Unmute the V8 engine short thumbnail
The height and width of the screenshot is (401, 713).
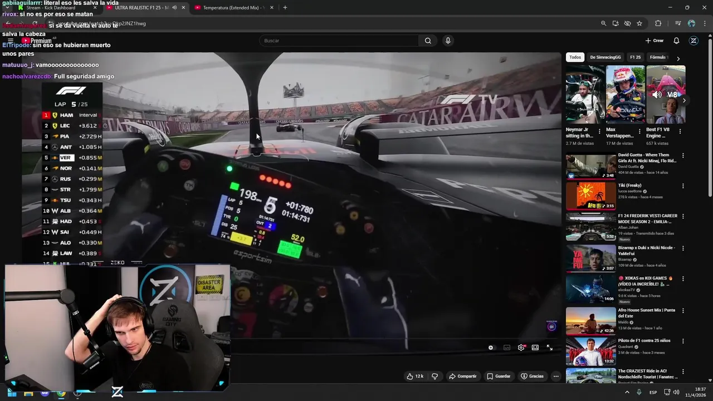point(657,94)
